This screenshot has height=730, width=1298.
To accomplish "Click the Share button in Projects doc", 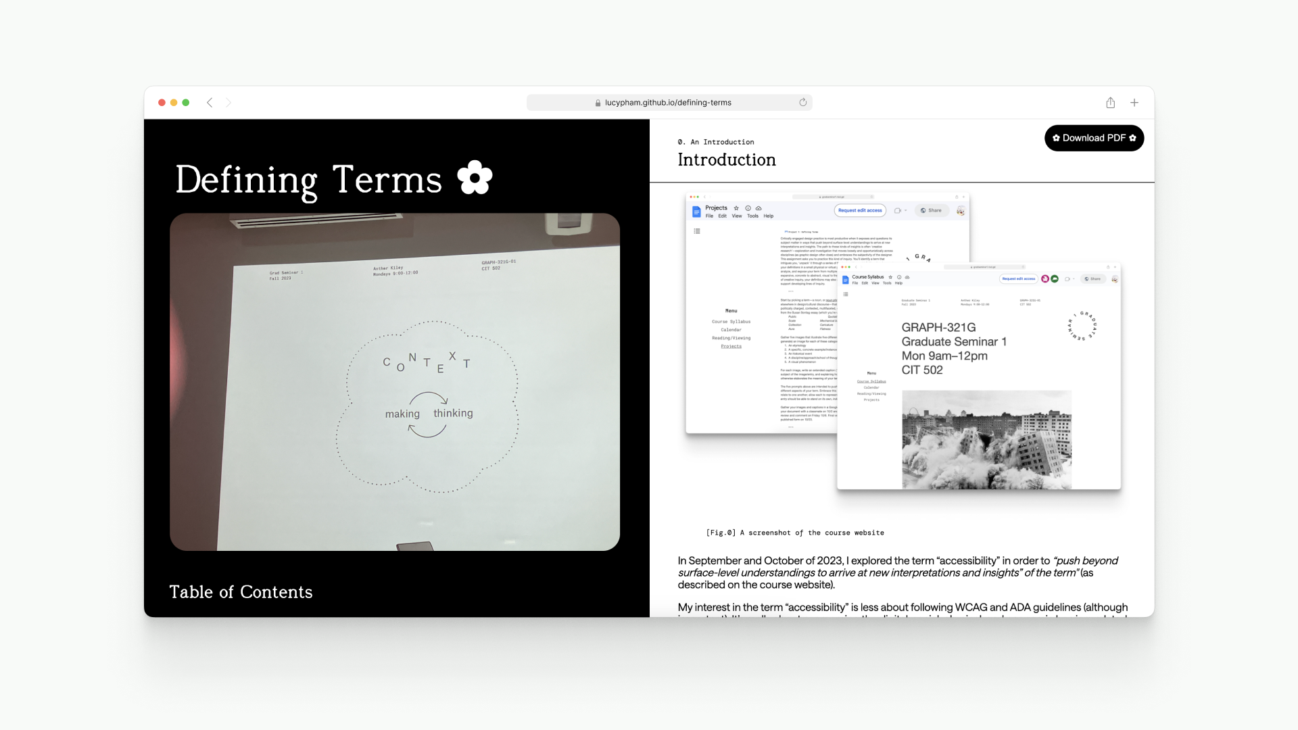I will click(x=931, y=210).
